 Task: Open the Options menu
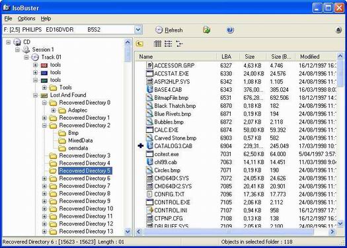coord(26,19)
